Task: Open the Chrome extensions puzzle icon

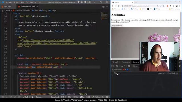Action: (x=170, y=6)
